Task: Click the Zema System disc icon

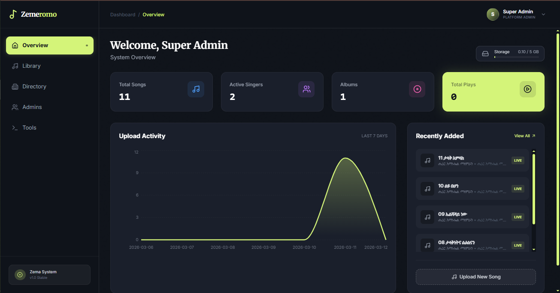Action: coord(20,275)
